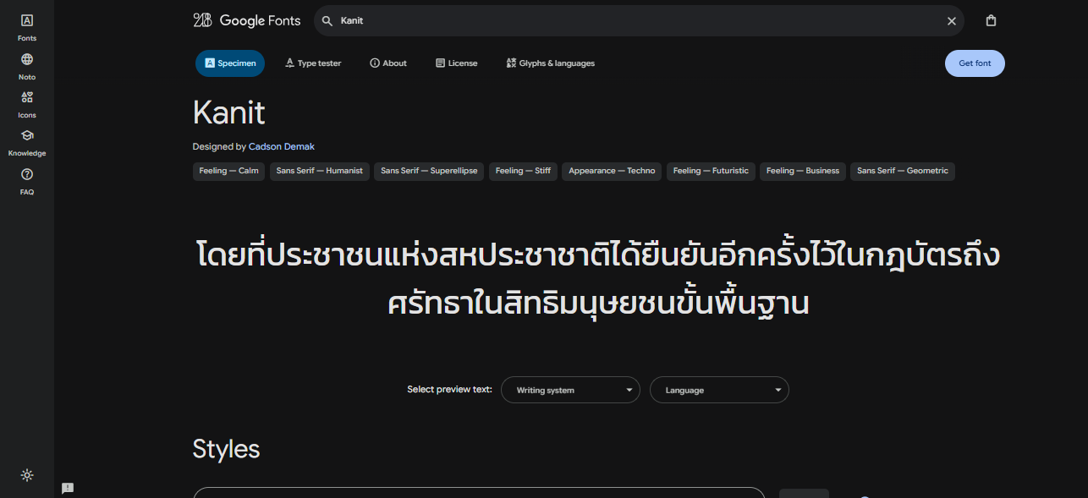
Task: Open the FAQ help icon in the sidebar
Action: tap(27, 174)
